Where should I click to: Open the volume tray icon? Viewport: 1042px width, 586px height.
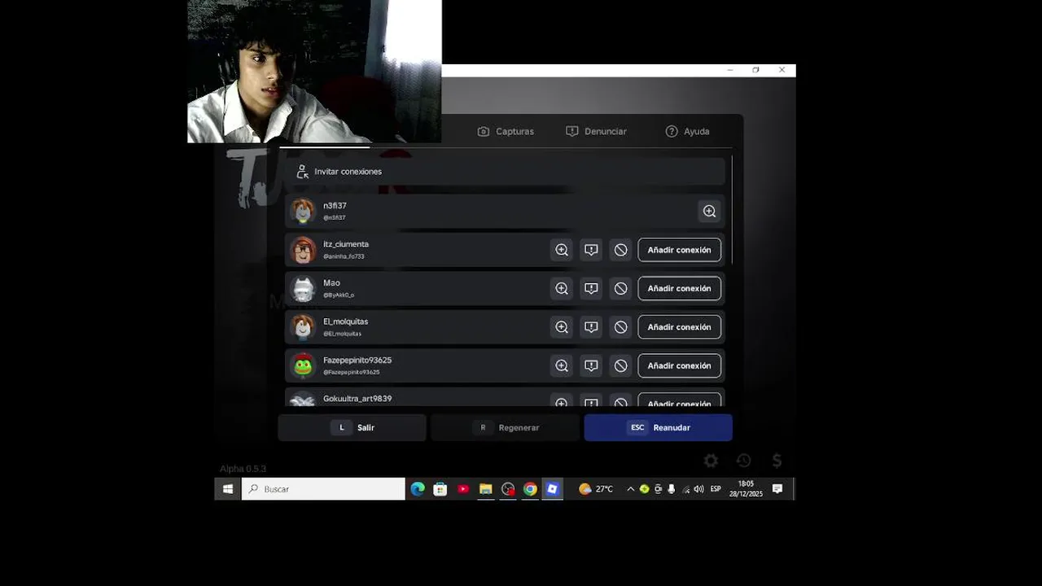698,489
